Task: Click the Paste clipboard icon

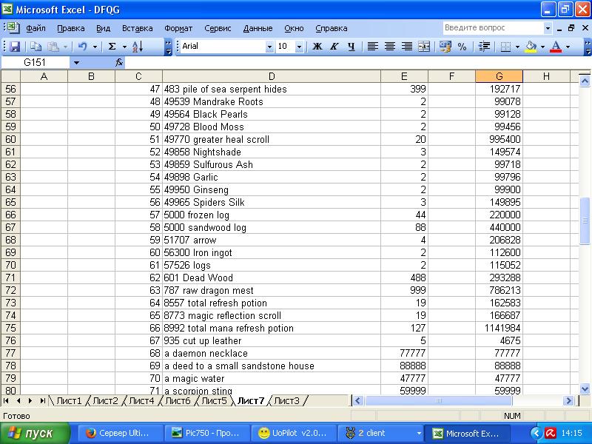Action: pos(53,47)
